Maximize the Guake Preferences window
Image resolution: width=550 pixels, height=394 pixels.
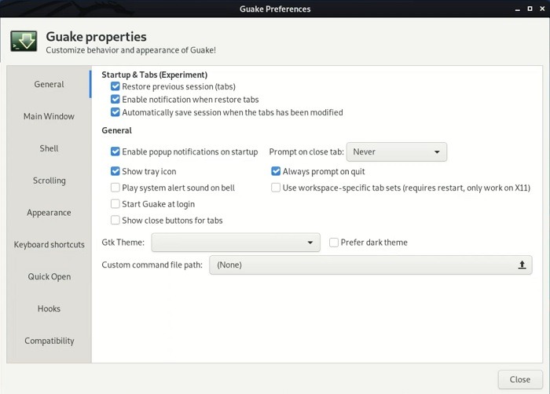530,9
